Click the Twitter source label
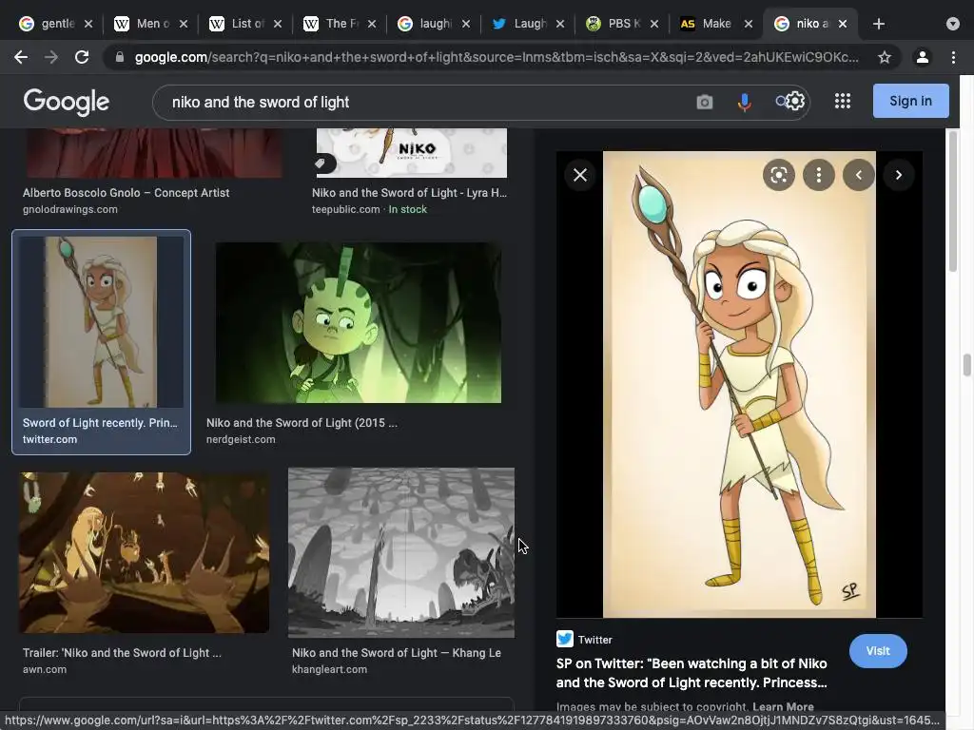Viewport: 974px width, 730px height. [x=584, y=640]
